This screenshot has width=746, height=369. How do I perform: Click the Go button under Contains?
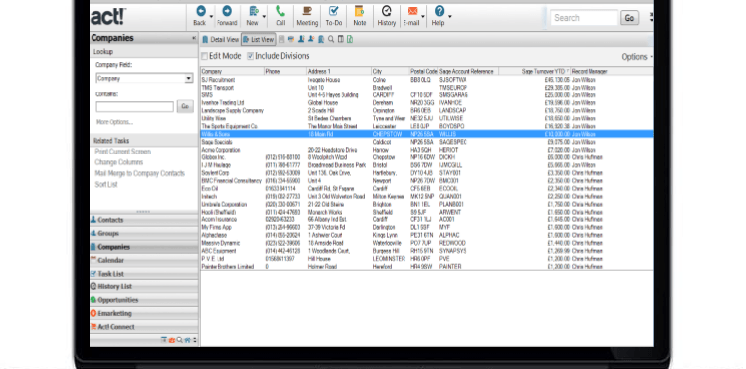click(185, 106)
